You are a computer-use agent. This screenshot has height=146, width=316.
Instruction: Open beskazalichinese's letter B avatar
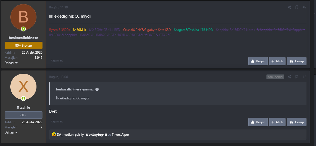(x=23, y=17)
